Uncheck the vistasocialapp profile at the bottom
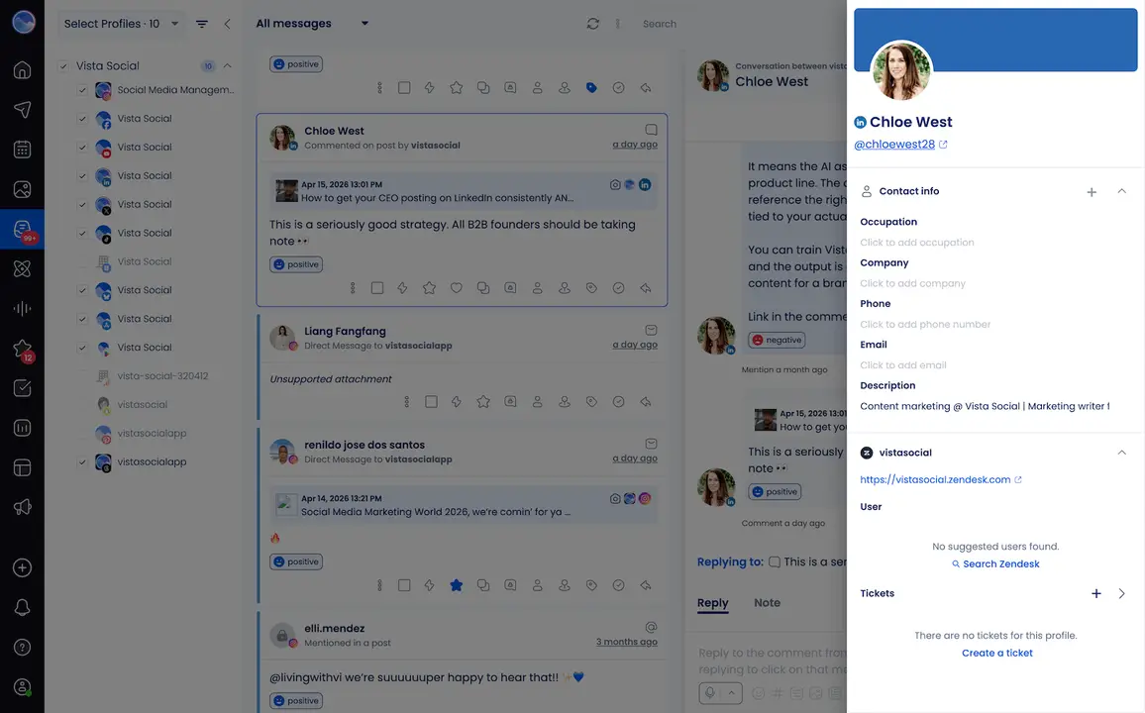Screen dimensions: 1145x713 point(82,460)
